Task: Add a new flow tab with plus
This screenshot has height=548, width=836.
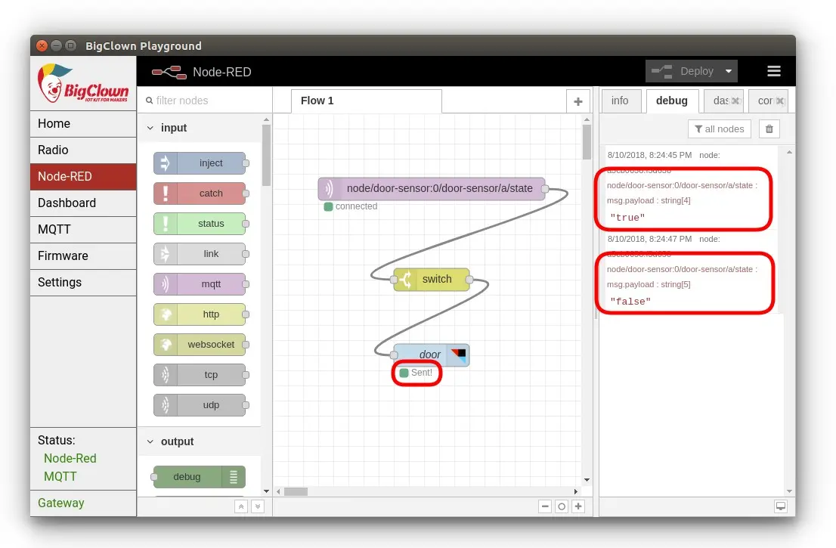Action: [x=578, y=101]
